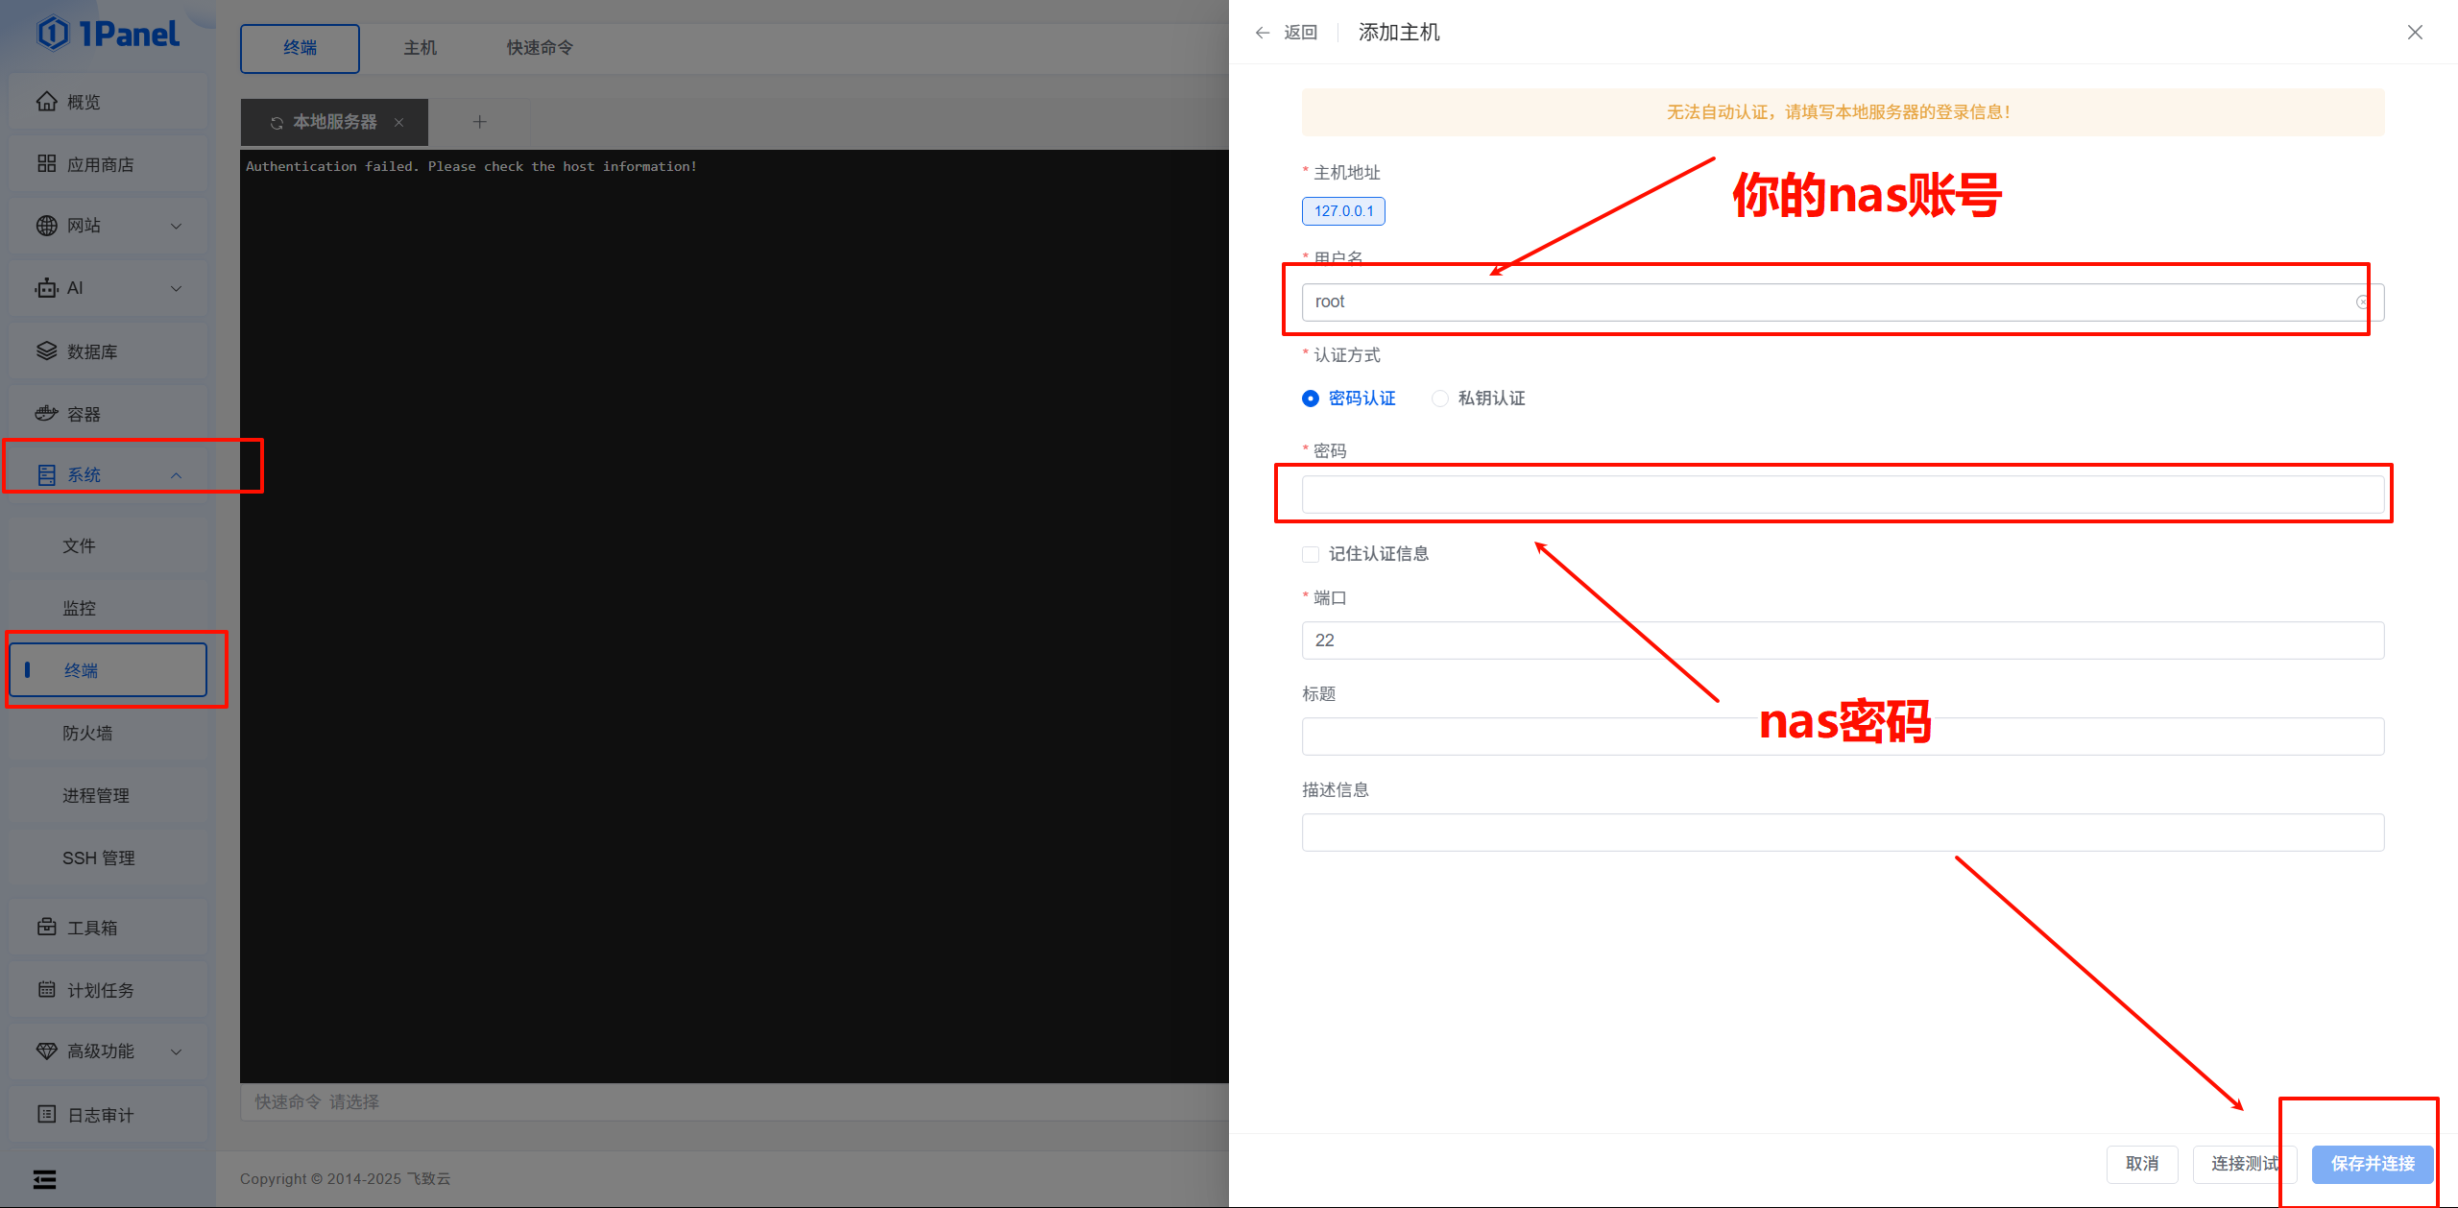This screenshot has width=2458, height=1208.
Task: Click the 127.0.0.1 host address tag
Action: 1343,211
